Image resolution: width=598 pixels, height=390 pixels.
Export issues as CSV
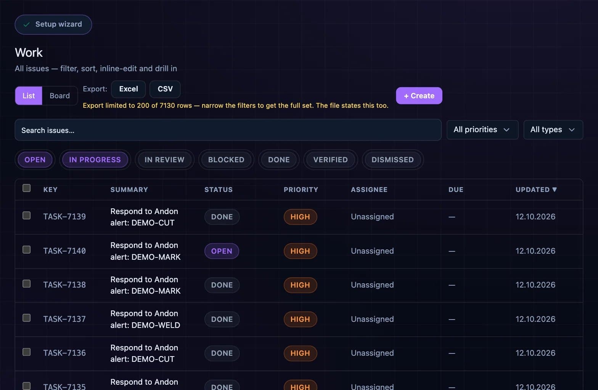(x=165, y=89)
